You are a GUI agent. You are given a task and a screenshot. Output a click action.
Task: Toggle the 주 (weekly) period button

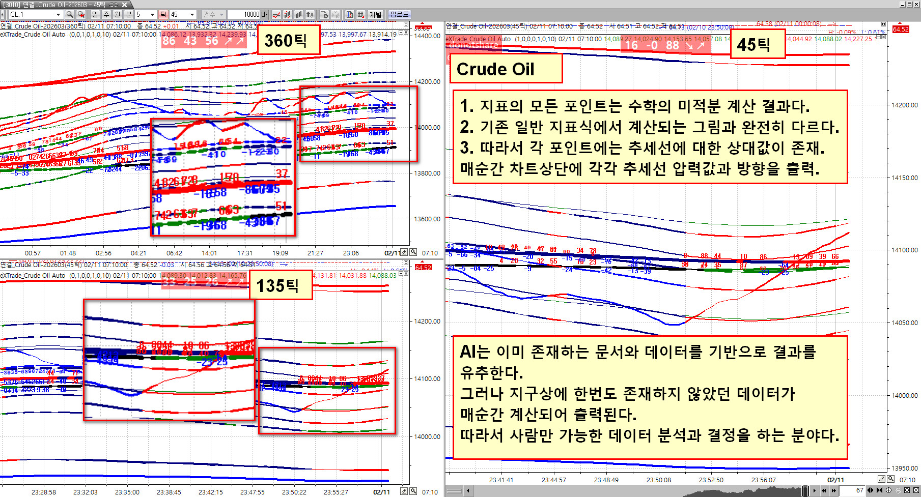106,14
